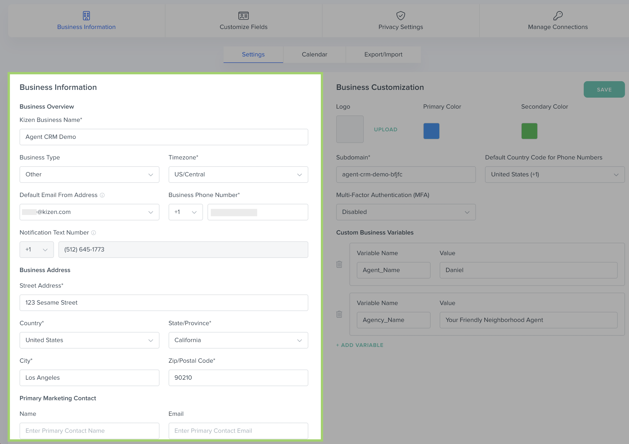Open the Multi-Factor Authentication dropdown
The width and height of the screenshot is (629, 444).
point(406,212)
